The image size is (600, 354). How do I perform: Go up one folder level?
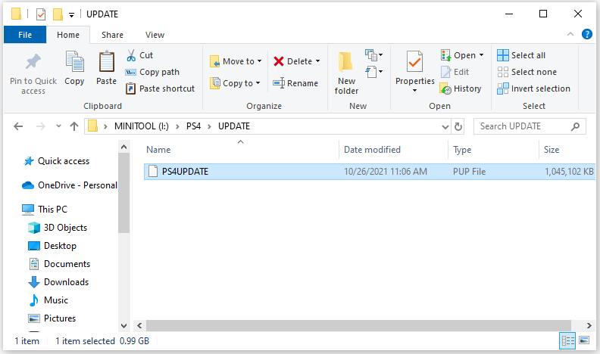click(74, 126)
